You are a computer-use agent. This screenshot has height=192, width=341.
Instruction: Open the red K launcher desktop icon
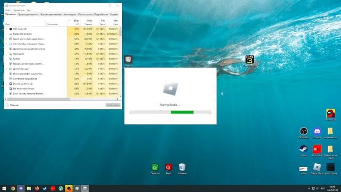pyautogui.click(x=317, y=149)
